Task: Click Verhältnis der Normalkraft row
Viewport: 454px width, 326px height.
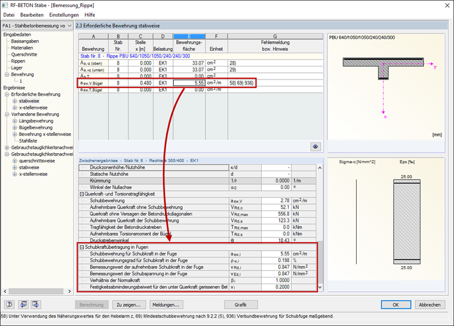Action: tap(198, 281)
